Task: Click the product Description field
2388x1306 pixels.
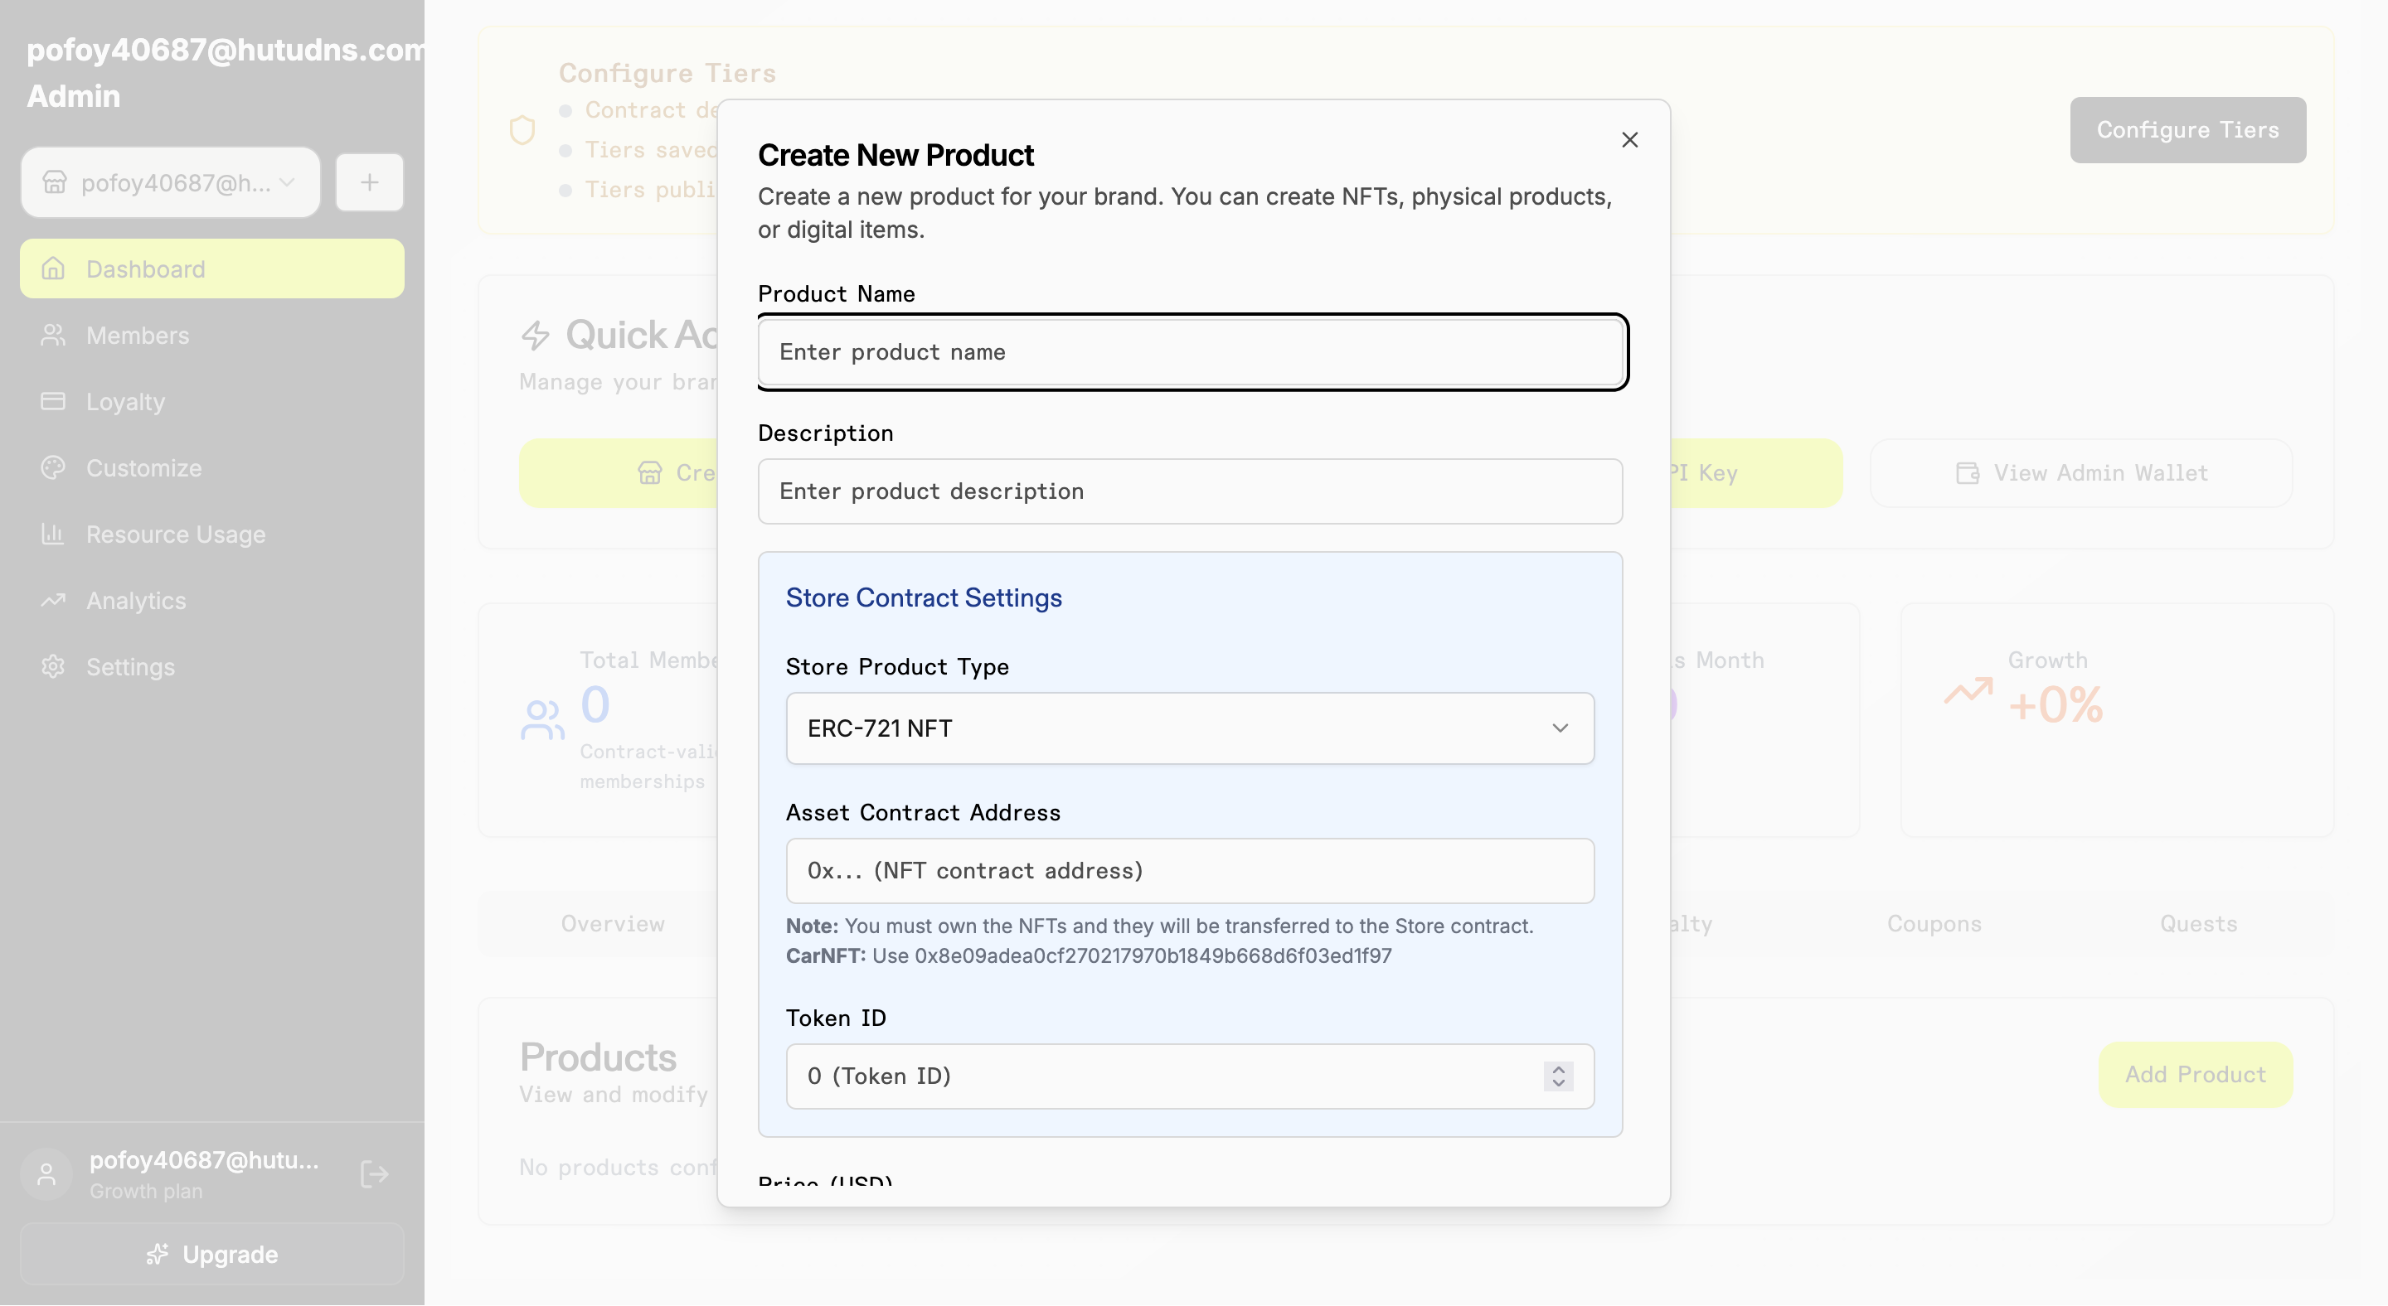Action: click(1189, 491)
